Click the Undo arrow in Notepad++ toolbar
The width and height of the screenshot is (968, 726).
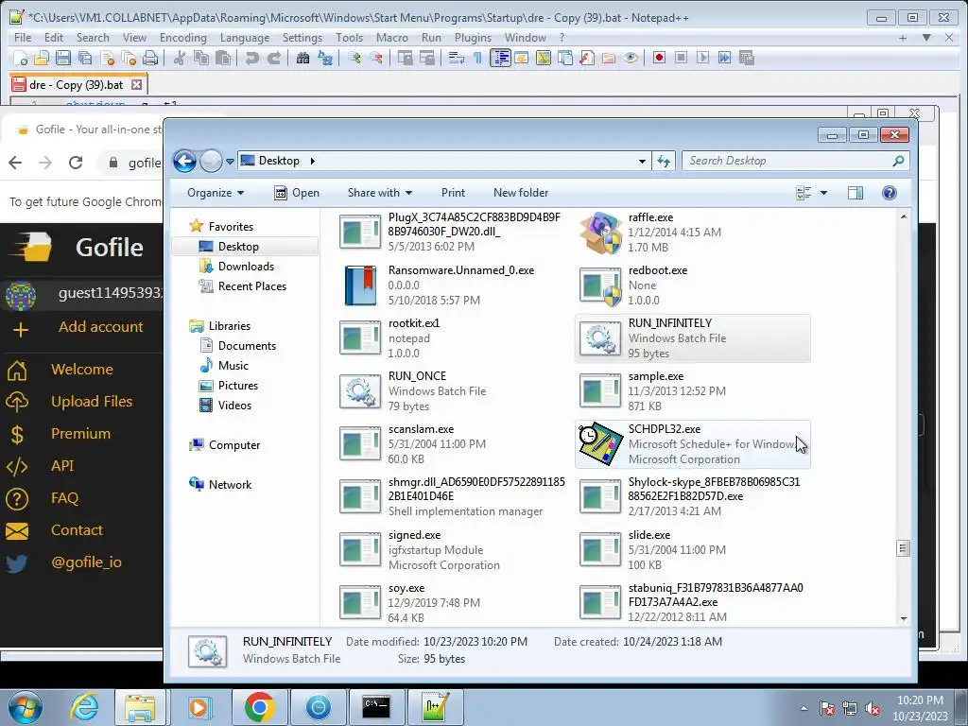point(251,58)
